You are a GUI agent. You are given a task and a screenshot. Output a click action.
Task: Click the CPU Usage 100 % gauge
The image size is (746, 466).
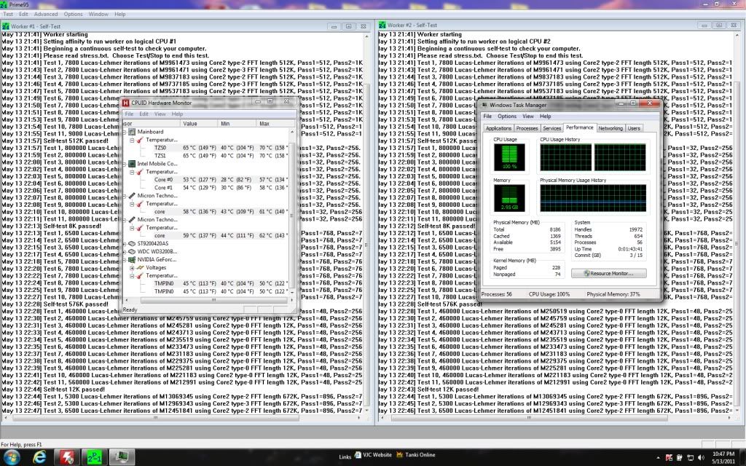[509, 157]
